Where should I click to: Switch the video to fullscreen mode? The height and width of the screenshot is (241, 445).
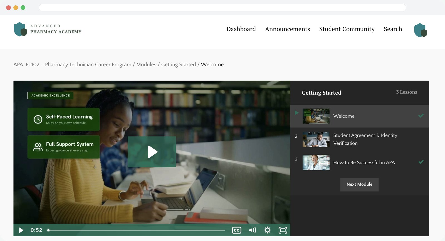click(x=283, y=230)
